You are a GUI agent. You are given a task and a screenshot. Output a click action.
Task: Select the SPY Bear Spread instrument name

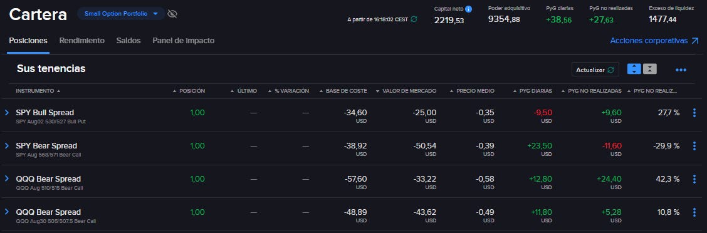click(46, 145)
